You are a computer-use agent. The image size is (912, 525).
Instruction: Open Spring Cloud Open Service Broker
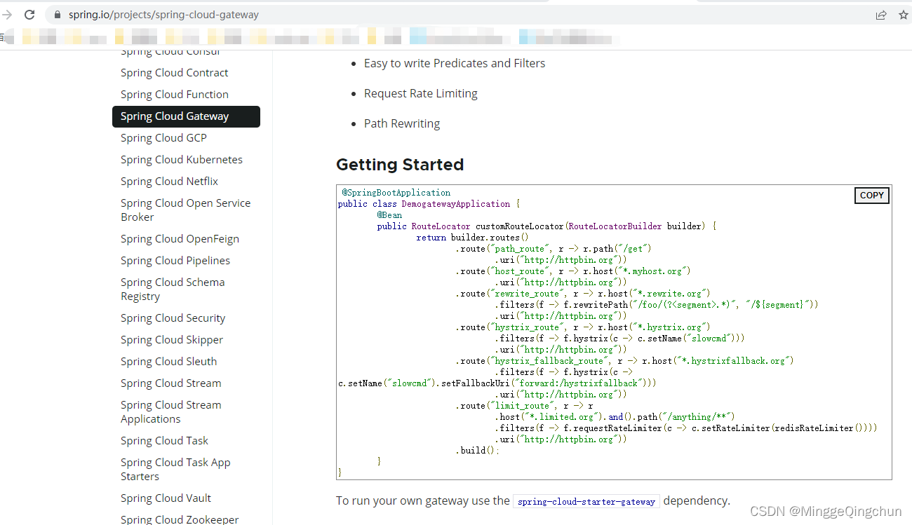tap(185, 210)
